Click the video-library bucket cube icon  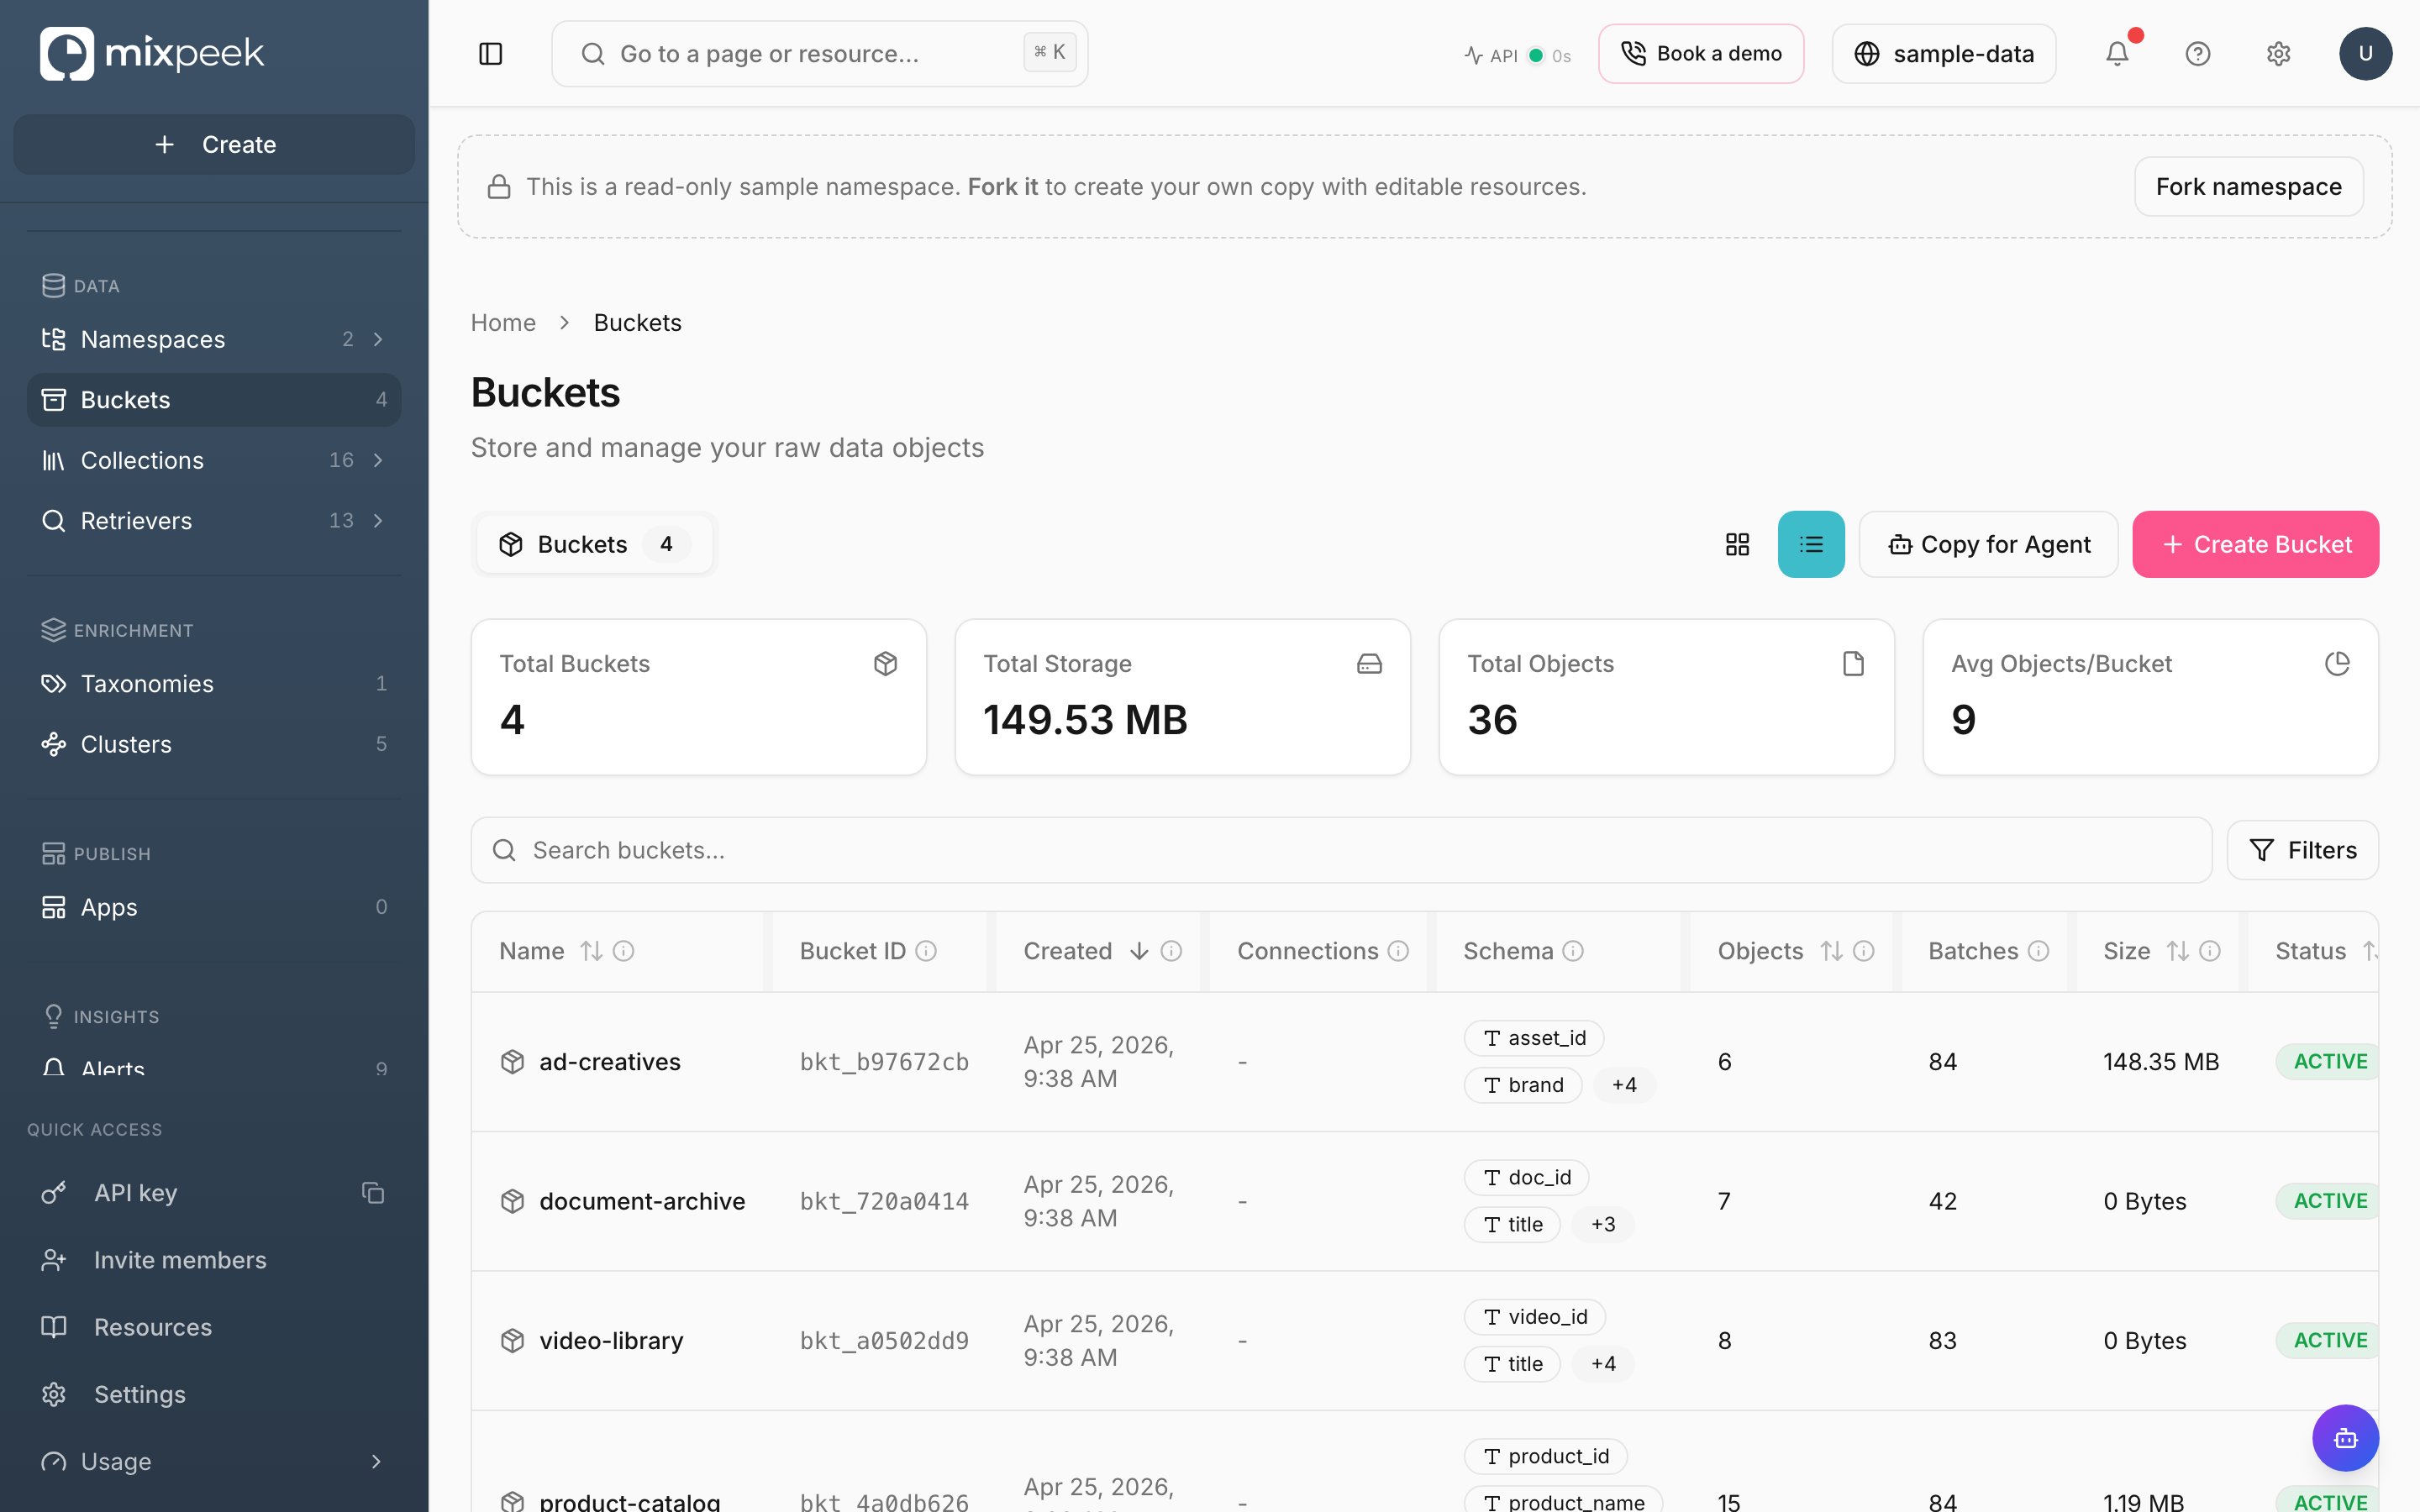click(x=512, y=1341)
